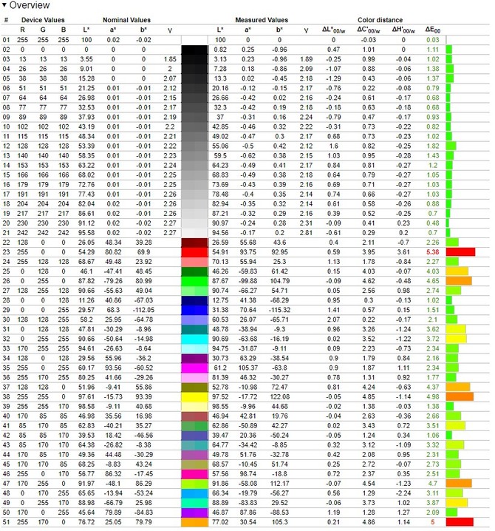Click the white swatch in row 01
Viewport: 495px width, 531px height.
[194, 40]
